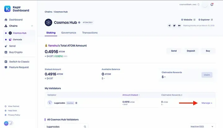Copy the cosmos wallet address
The width and height of the screenshot is (223, 128).
[x=199, y=5]
